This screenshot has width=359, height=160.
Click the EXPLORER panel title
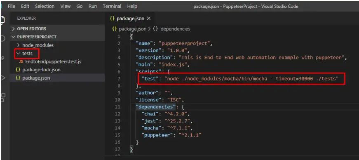(26, 18)
